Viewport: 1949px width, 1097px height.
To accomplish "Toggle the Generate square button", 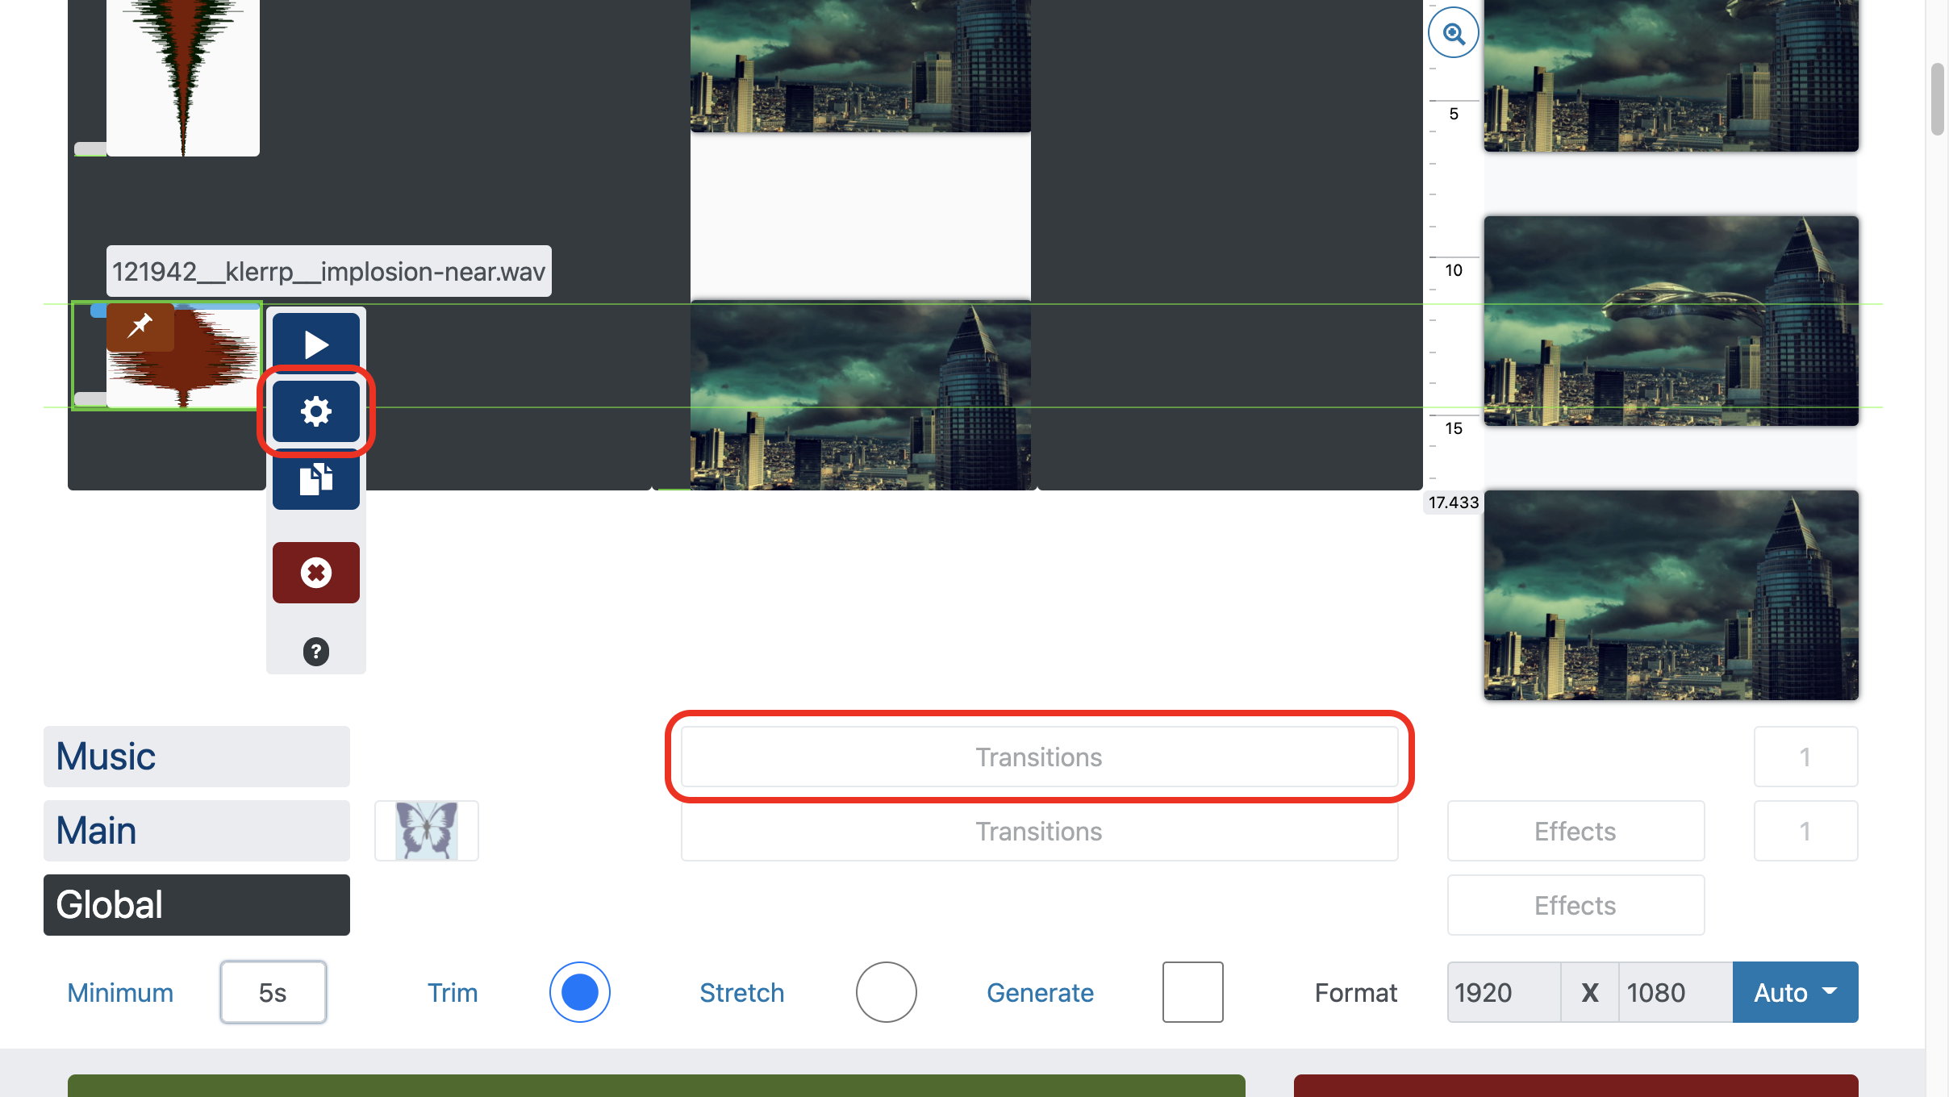I will coord(1192,991).
